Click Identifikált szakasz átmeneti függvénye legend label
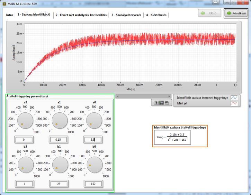This screenshot has width=251, height=195. click(x=202, y=98)
